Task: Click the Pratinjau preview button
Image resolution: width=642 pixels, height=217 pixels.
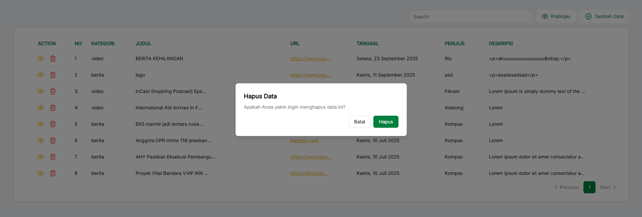Action: [556, 16]
